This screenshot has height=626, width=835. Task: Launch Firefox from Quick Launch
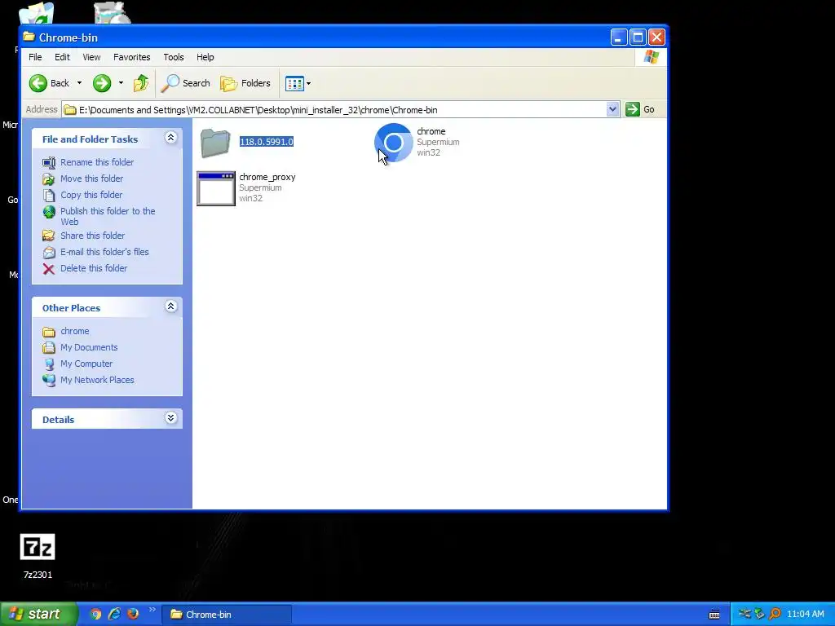[x=133, y=615]
